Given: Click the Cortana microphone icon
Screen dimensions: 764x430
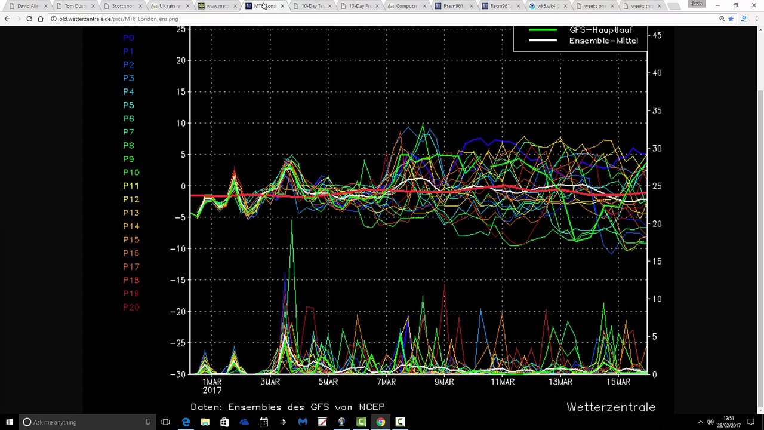Looking at the screenshot, I should point(147,422).
